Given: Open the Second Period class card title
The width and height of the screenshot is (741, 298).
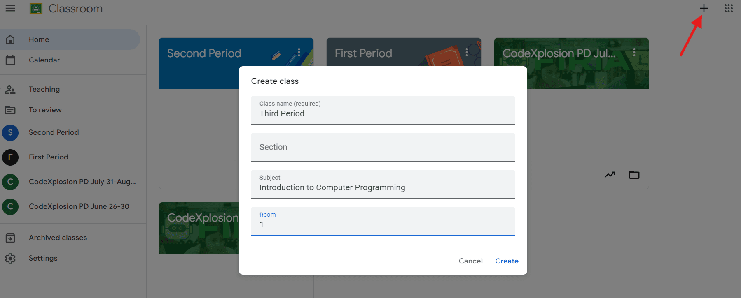Looking at the screenshot, I should [x=204, y=53].
